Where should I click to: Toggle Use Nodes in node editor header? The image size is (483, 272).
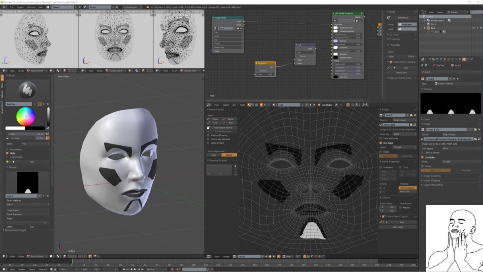pyautogui.click(x=319, y=105)
